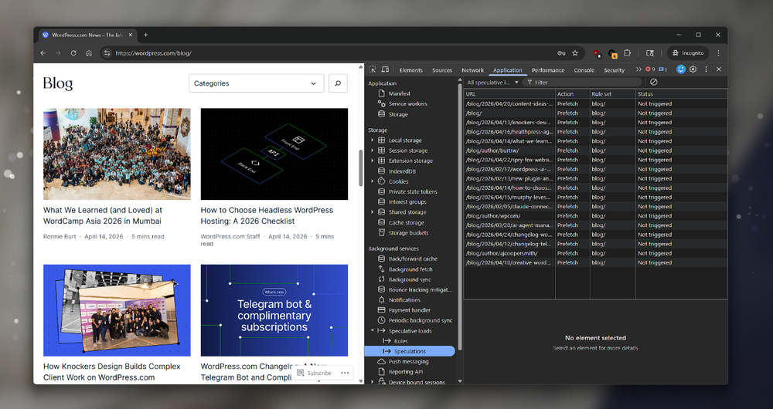Open 'How Knockers Design Builds Complex' post
The image size is (773, 409).
112,372
